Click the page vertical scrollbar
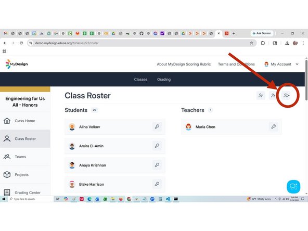This screenshot has height=231, width=308. (306, 81)
